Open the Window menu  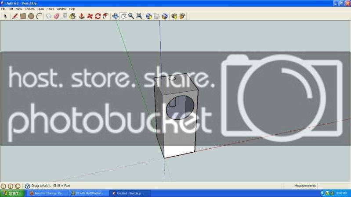tap(62, 9)
